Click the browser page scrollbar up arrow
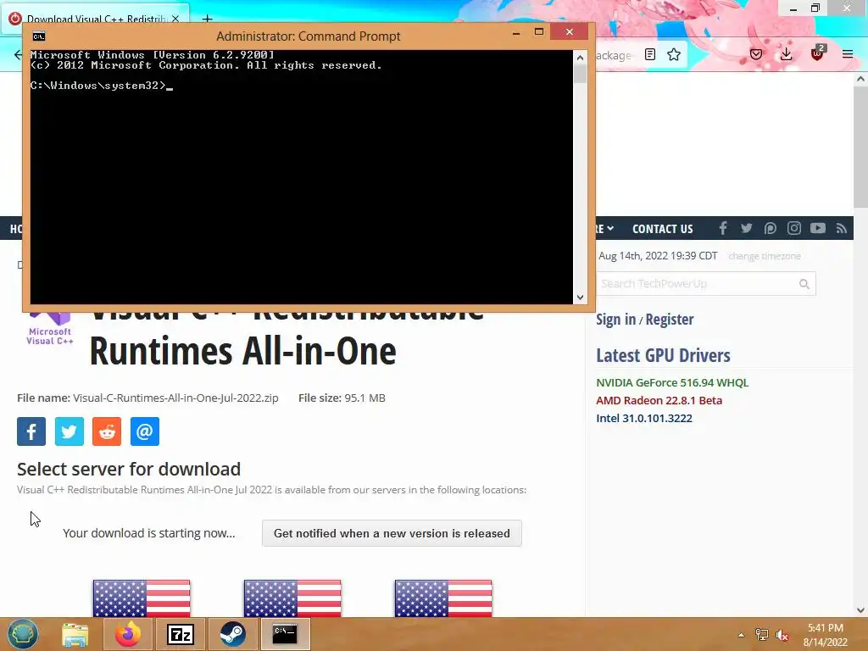 (860, 79)
